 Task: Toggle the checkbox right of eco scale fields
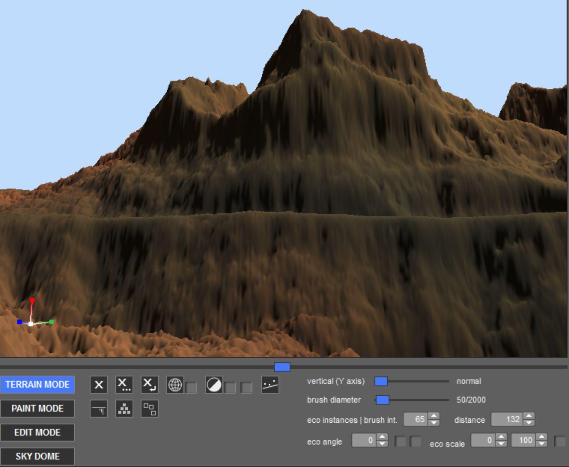(560, 441)
